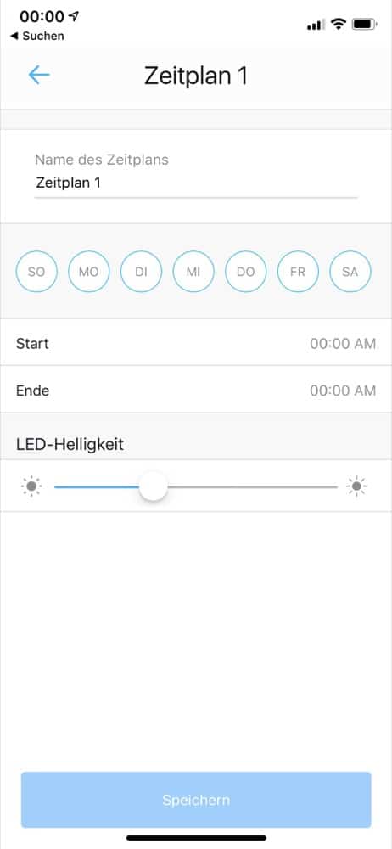Open the Start time picker row
Image resolution: width=392 pixels, height=849 pixels.
196,343
